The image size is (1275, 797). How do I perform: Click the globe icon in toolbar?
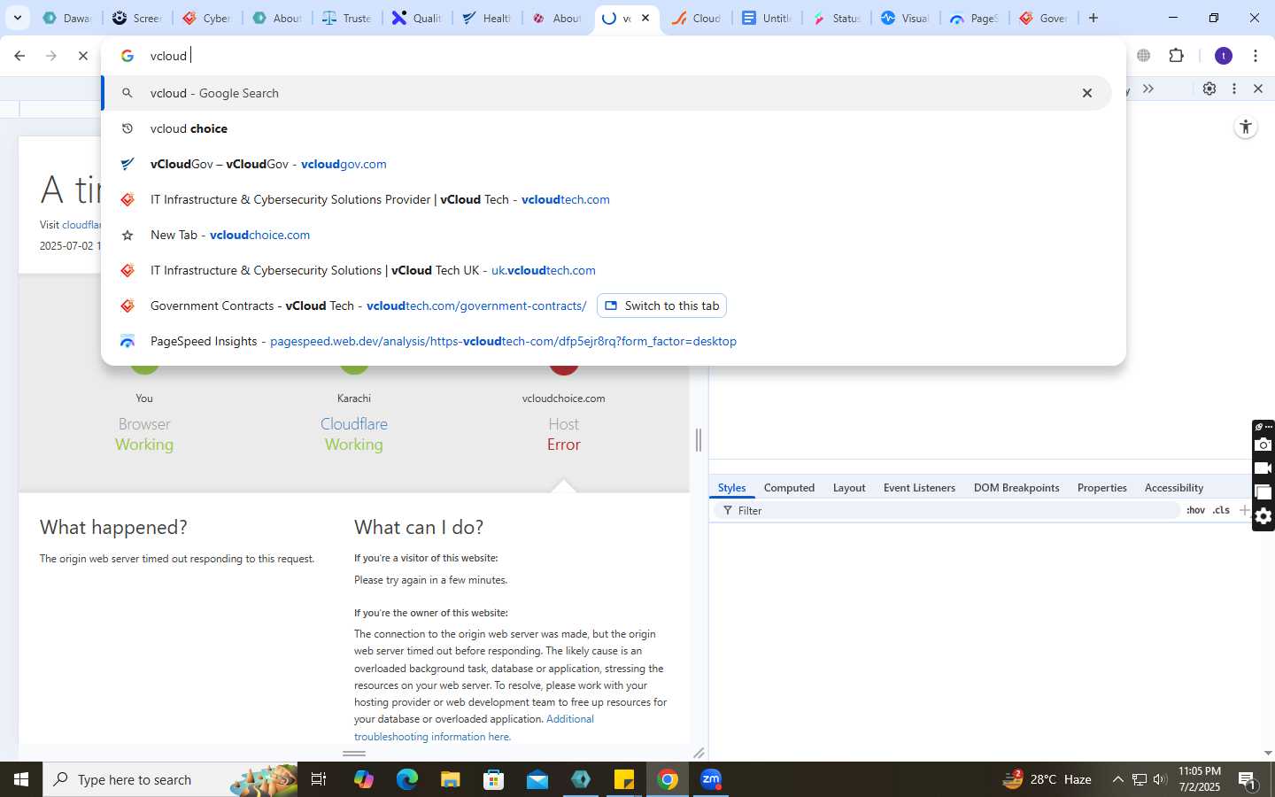pyautogui.click(x=1144, y=56)
